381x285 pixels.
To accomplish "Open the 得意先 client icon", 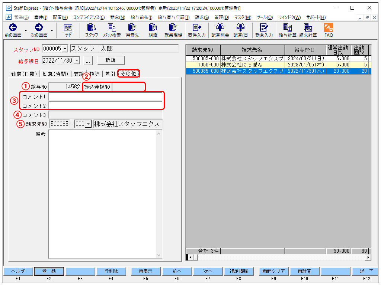I will point(132,28).
